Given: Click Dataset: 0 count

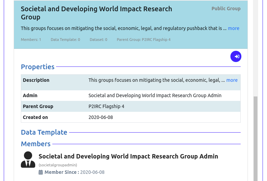Looking at the screenshot, I should [x=98, y=40].
